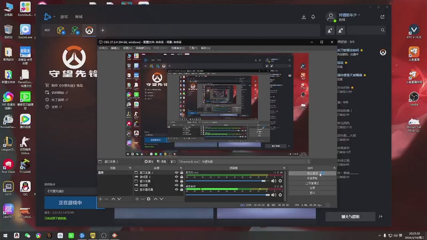Toggle visibility of 显示器采集 source
Viewport: 427px width, 240px height.
tap(177, 189)
